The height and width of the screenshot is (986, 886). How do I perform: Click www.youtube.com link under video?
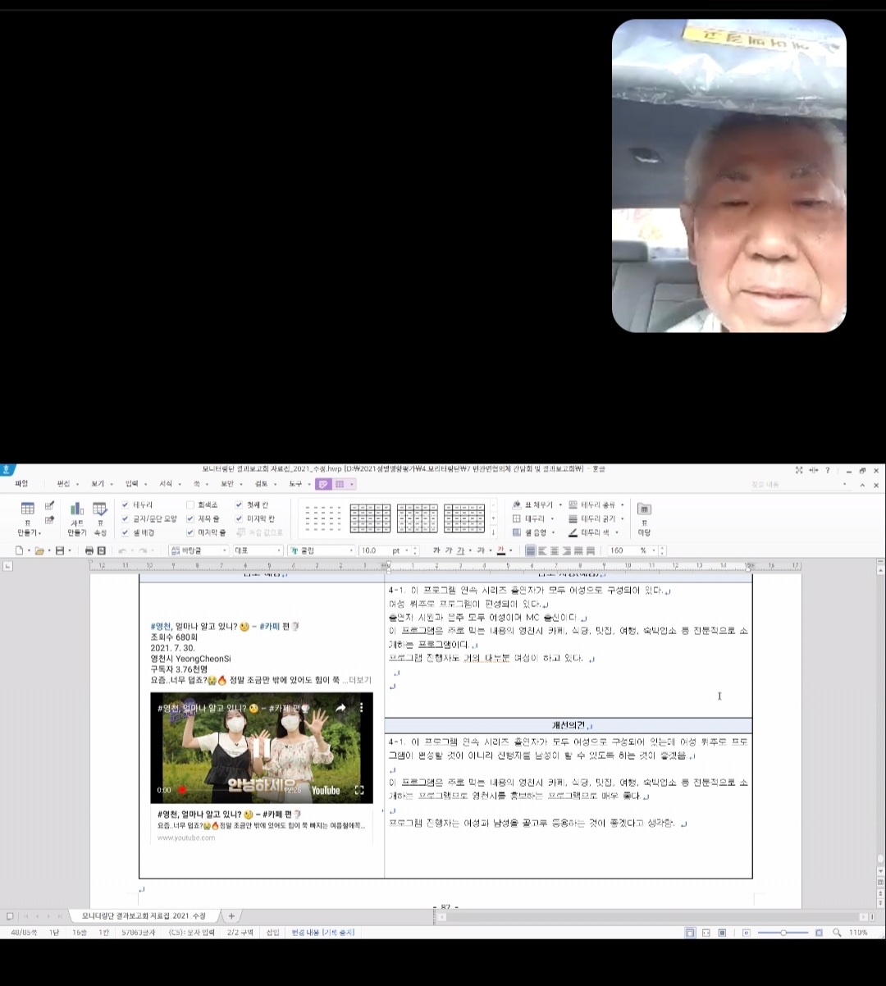(186, 838)
